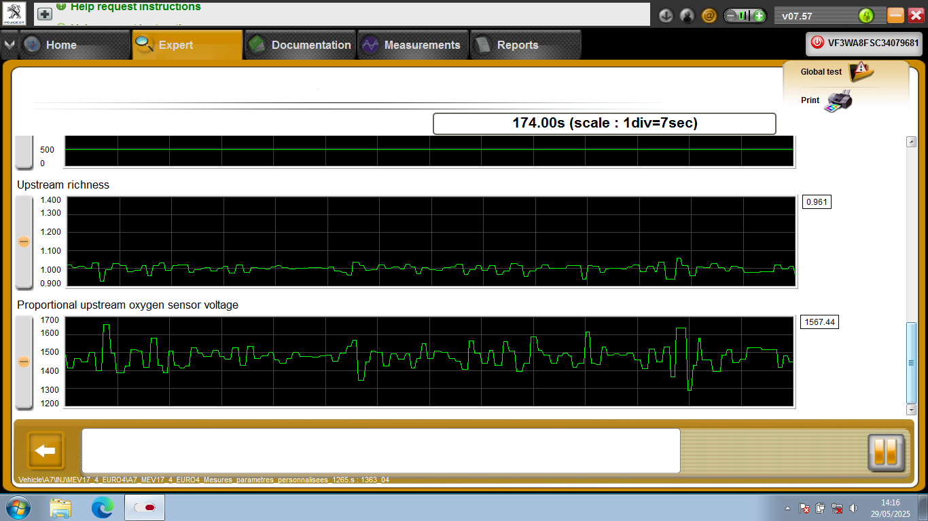Viewport: 928px width, 521px height.
Task: Open the user profile icon in header
Action: point(687,15)
